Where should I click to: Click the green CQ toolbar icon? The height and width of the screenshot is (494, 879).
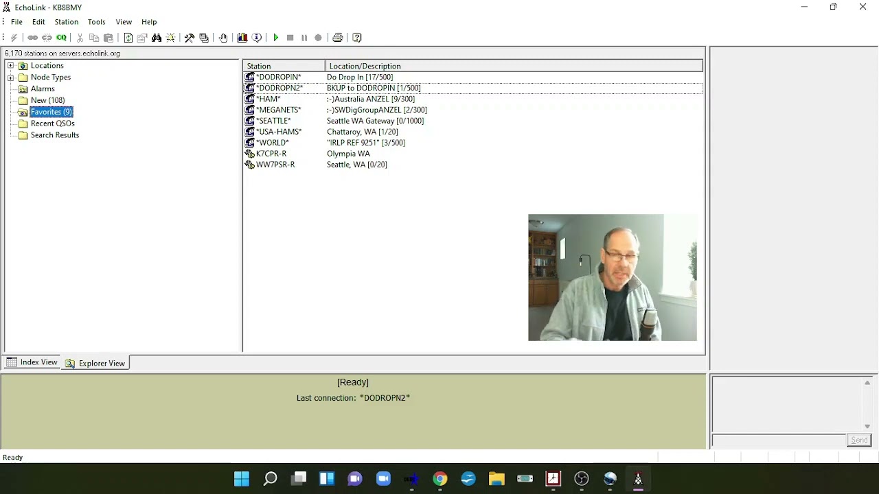click(x=62, y=38)
